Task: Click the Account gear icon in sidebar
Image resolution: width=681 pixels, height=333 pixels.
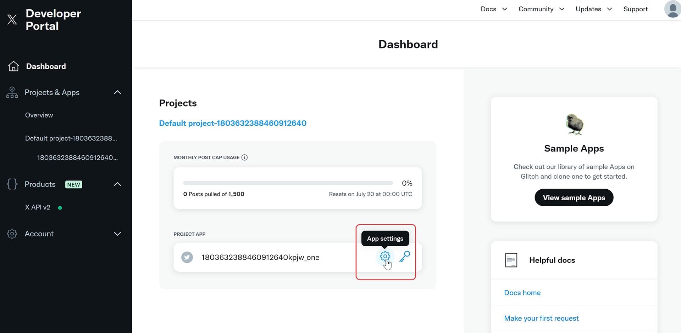Action: [x=12, y=234]
